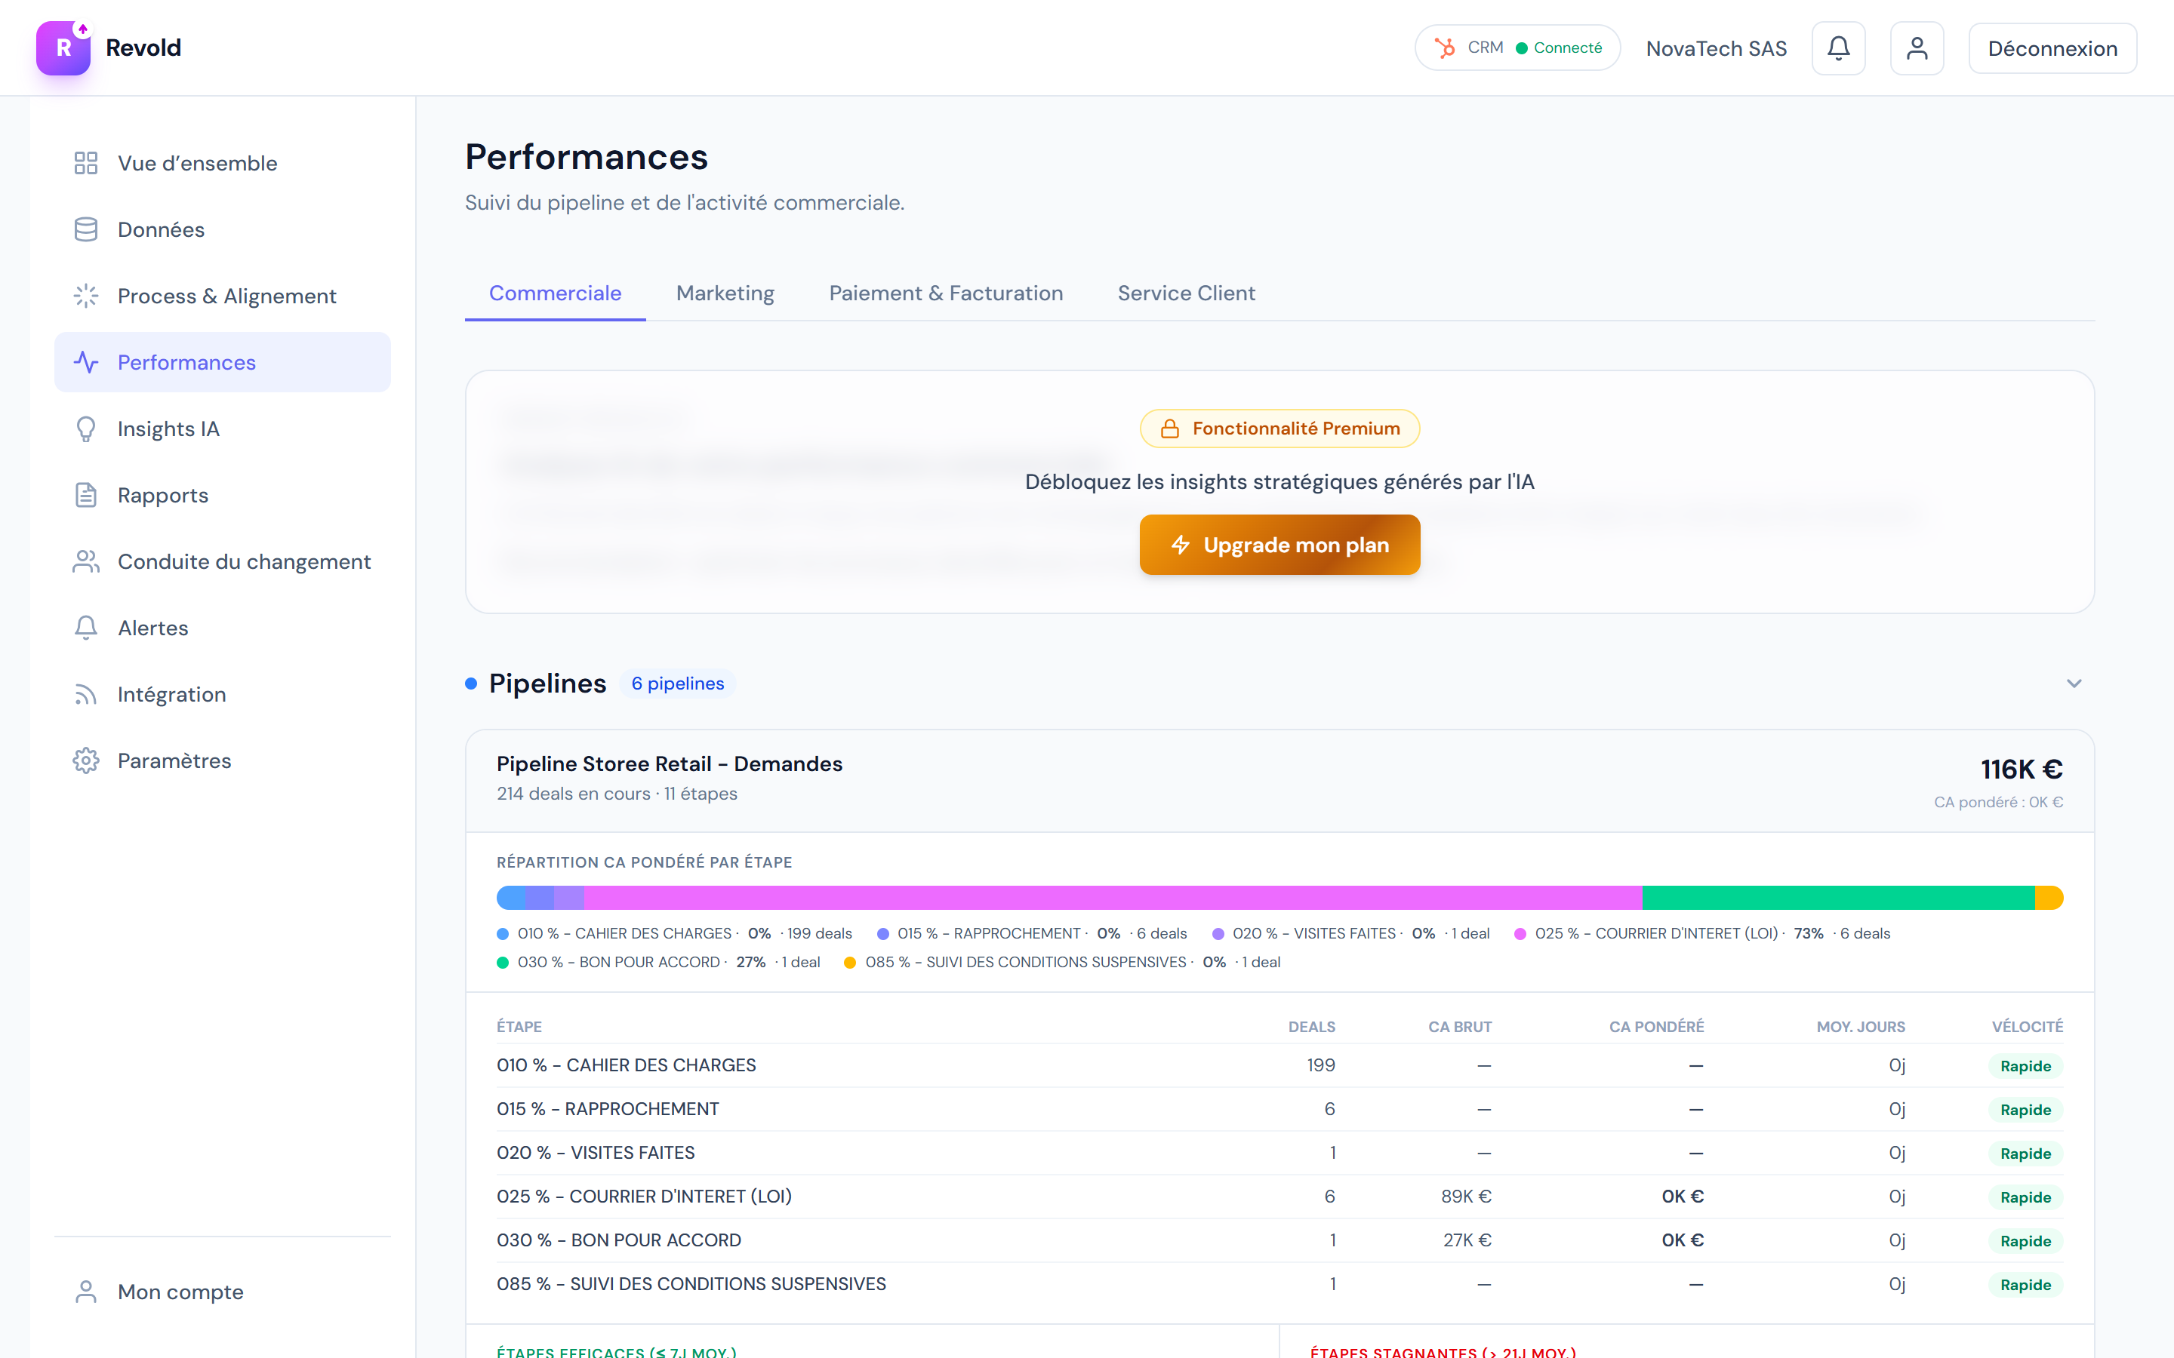
Task: Click the CRM Connecté status pill
Action: coord(1517,48)
